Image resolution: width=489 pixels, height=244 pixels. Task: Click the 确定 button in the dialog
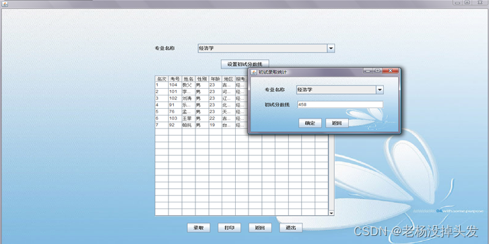310,123
